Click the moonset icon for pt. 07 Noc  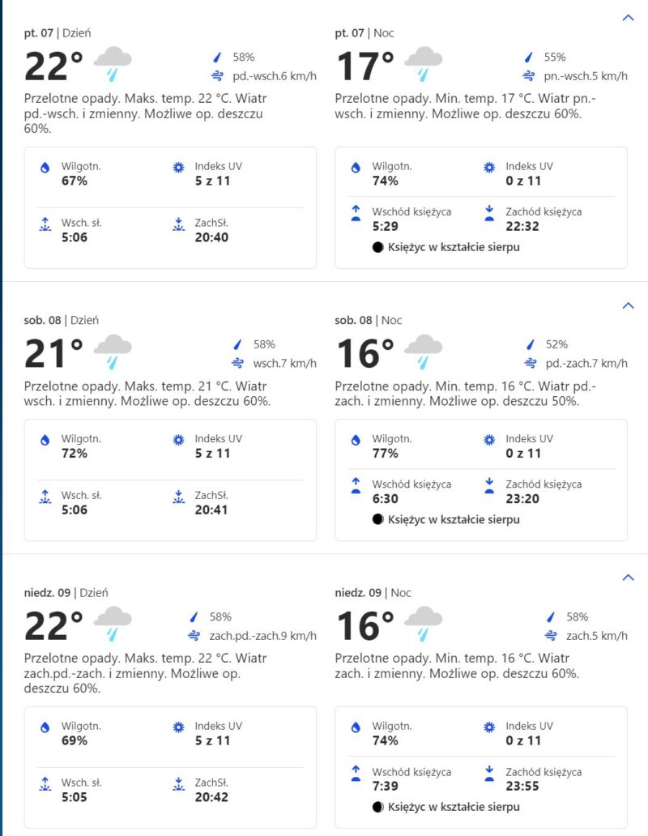click(488, 213)
